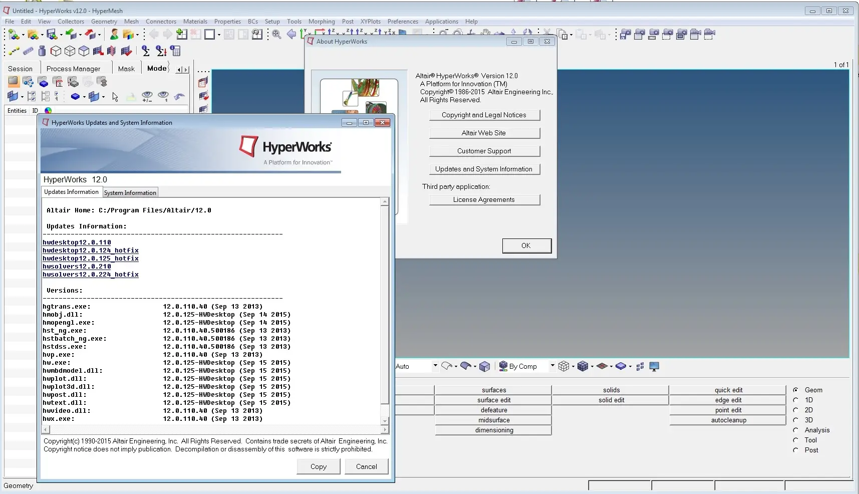Click the monitor icon in display toolbar
The height and width of the screenshot is (494, 859).
click(654, 367)
